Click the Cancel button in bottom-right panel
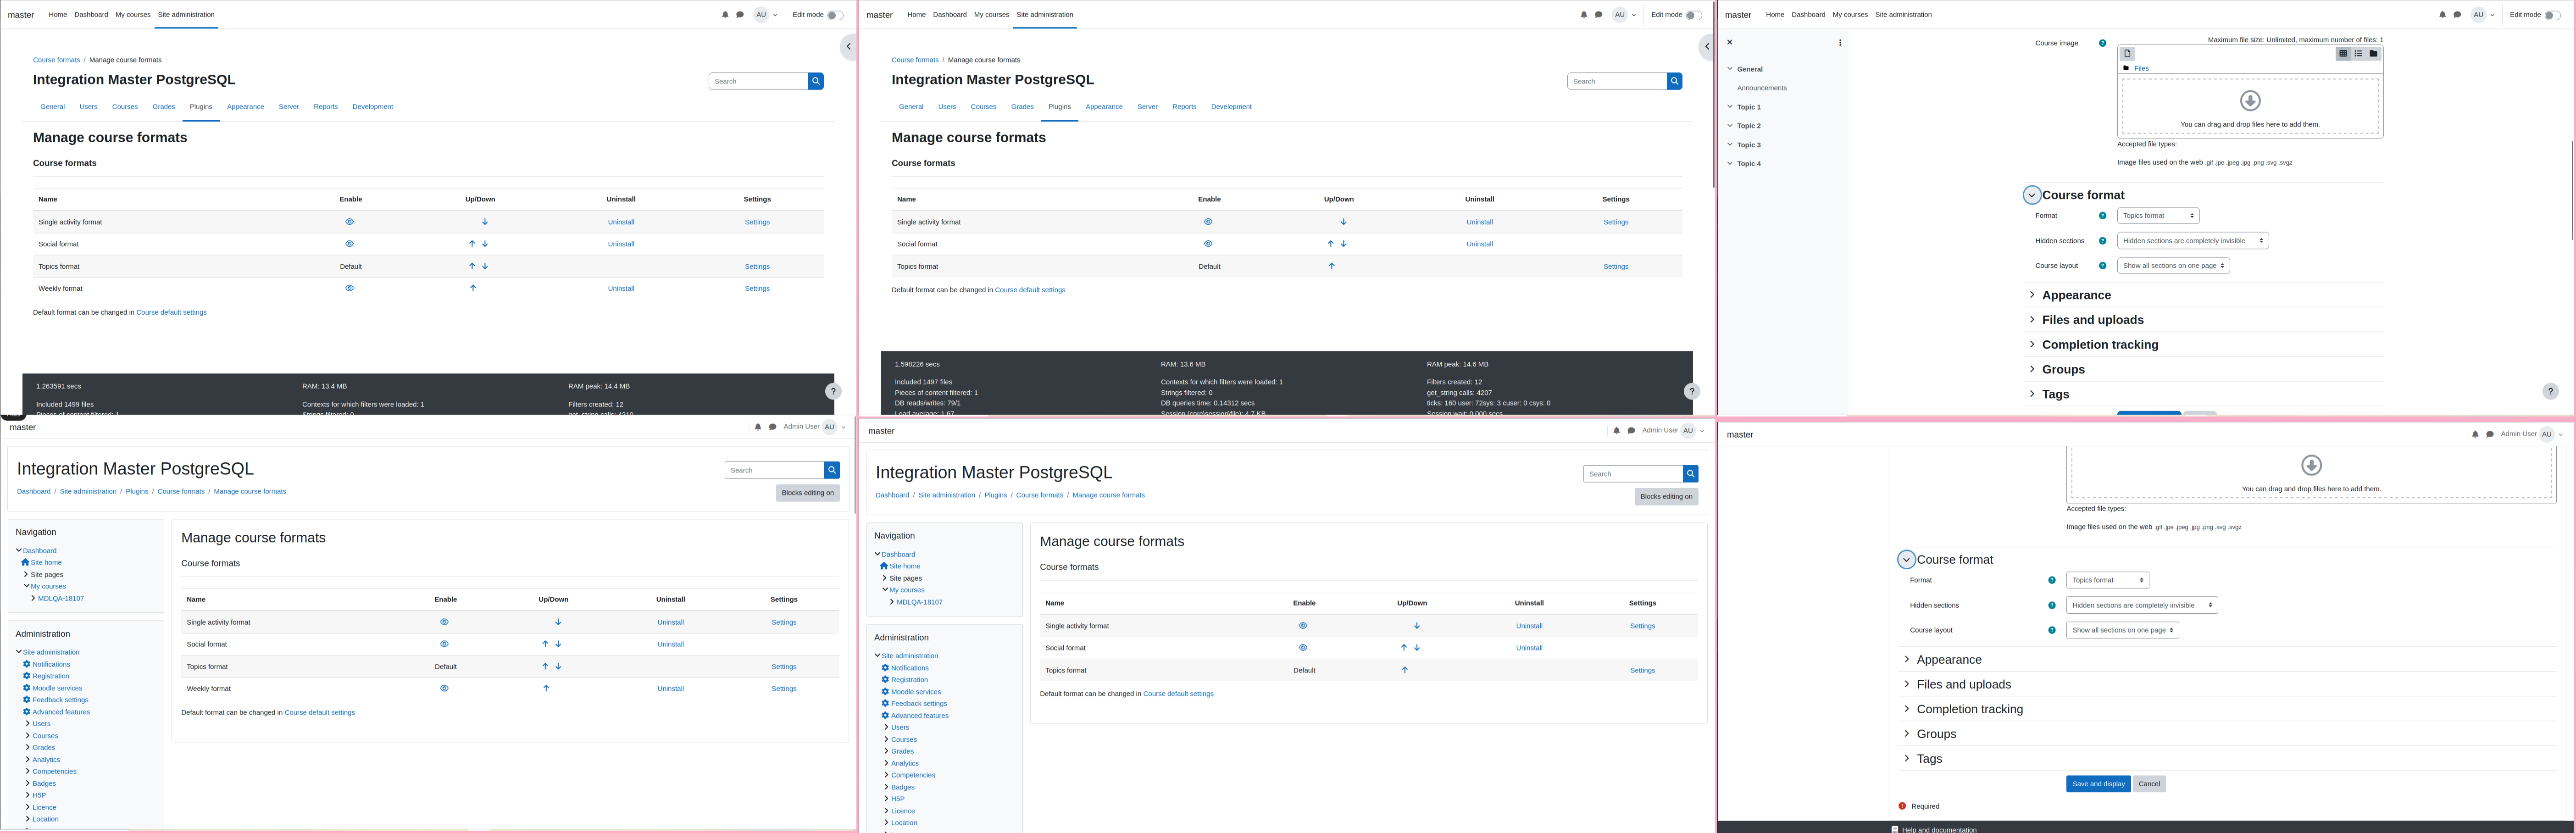Screen dimensions: 2576x833 click(2149, 784)
